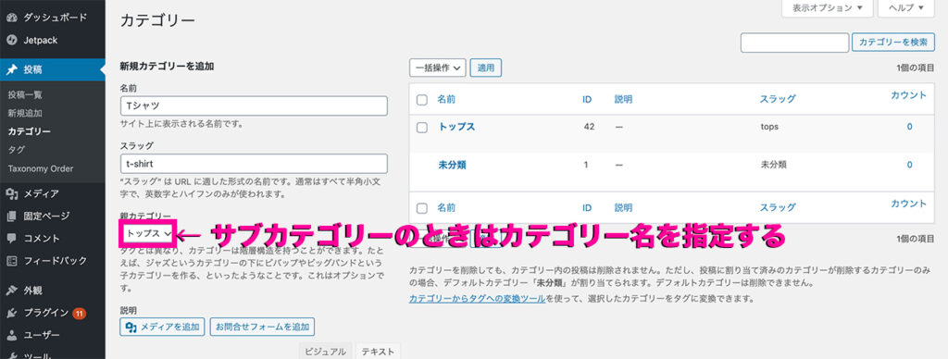Switch to the テキスト editor tab
Screen dimensions: 948x359
pos(378,352)
